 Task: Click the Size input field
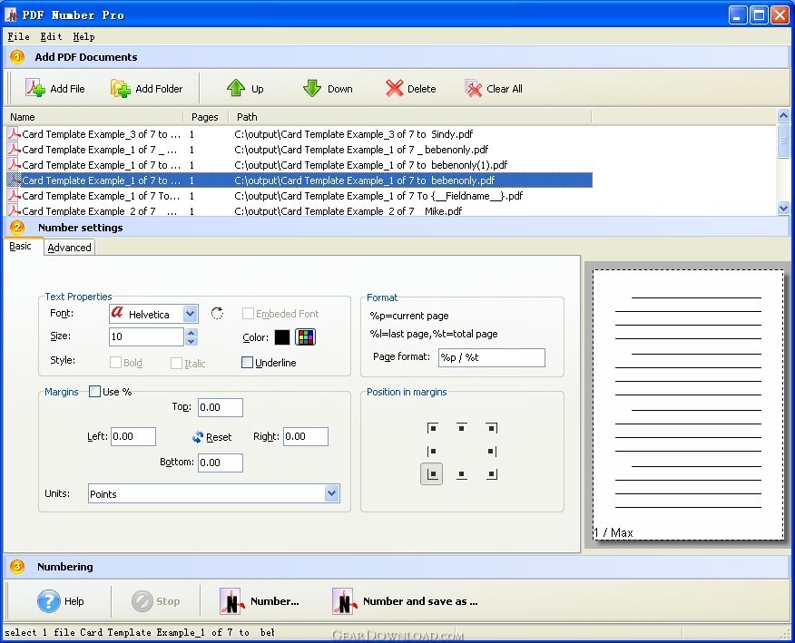pyautogui.click(x=146, y=336)
